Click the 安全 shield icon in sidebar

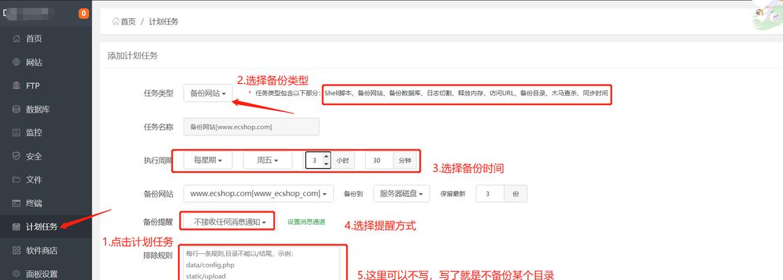click(x=17, y=156)
